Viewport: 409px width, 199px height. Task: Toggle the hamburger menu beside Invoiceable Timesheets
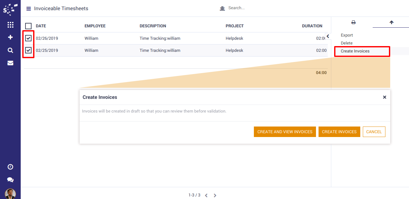click(29, 9)
